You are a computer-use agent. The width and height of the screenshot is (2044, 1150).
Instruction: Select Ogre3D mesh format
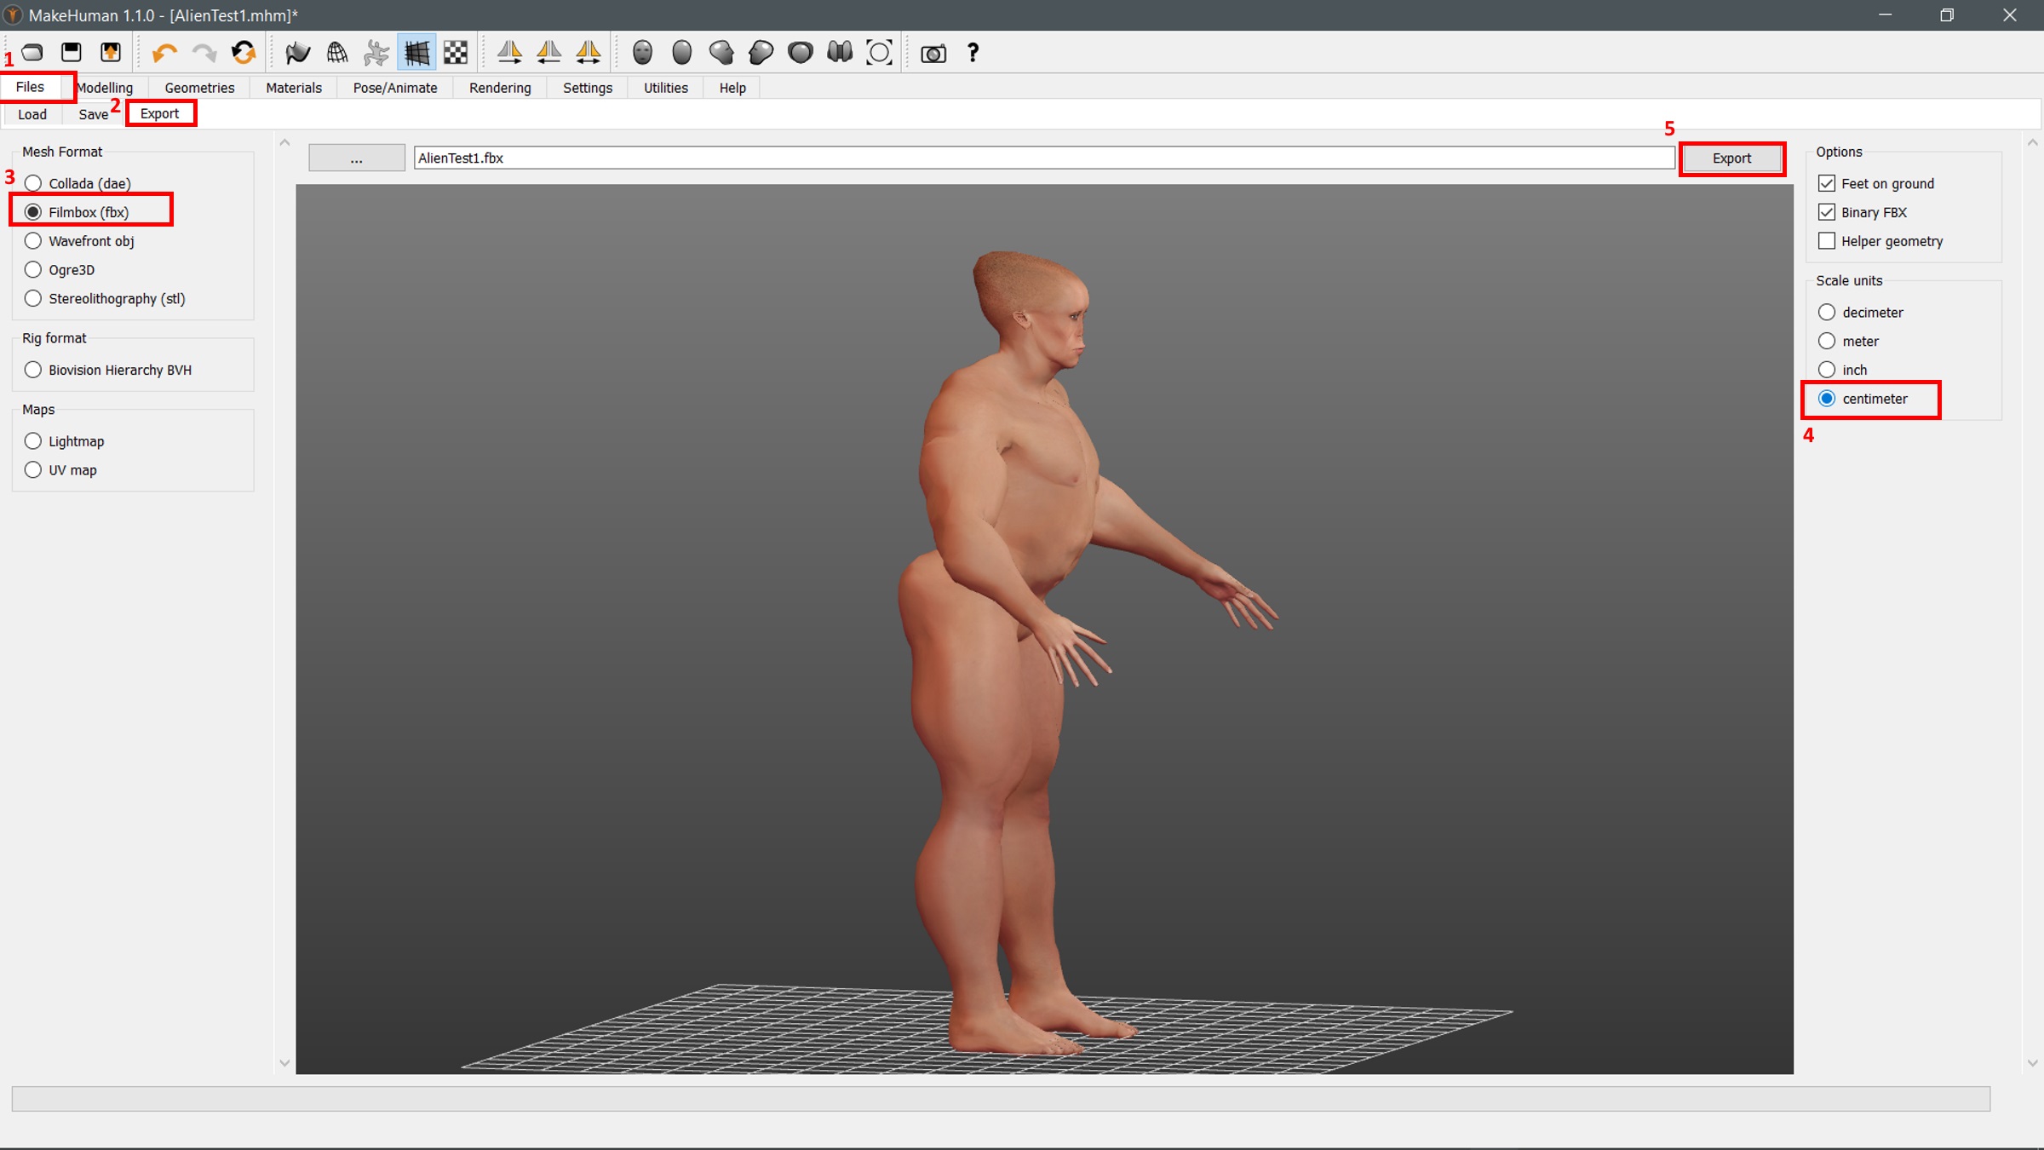60,270
